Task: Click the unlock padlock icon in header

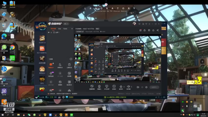Action: [x=145, y=30]
